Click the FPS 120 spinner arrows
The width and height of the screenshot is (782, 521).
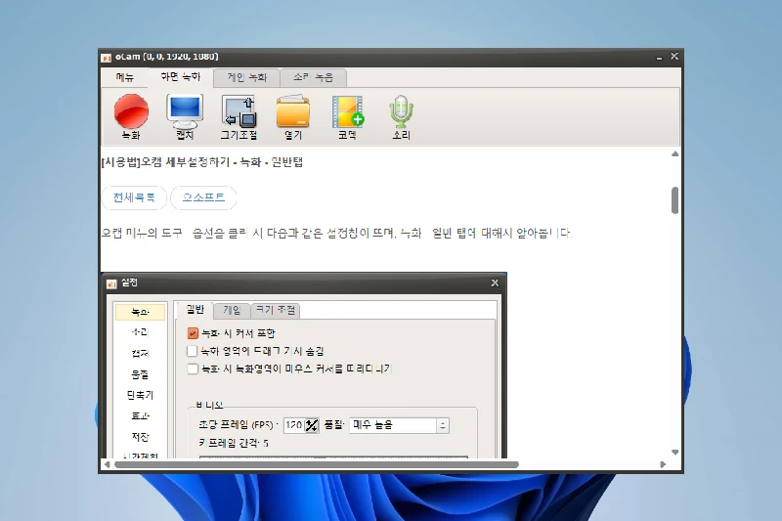coord(312,425)
